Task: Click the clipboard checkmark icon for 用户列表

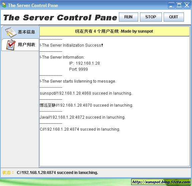Action: tap(11, 45)
